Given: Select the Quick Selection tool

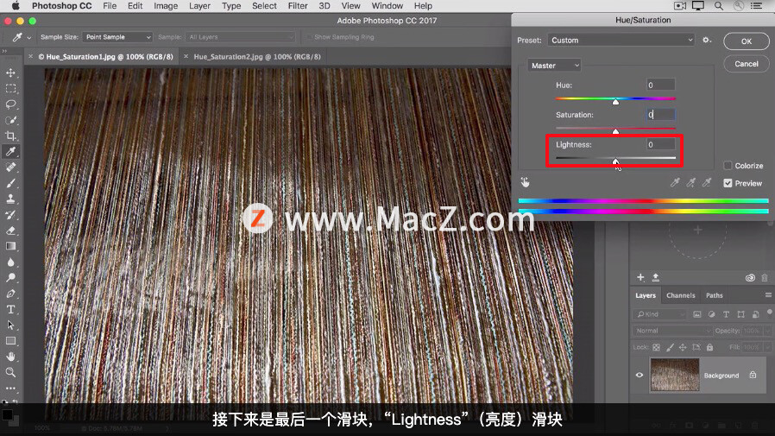Looking at the screenshot, I should click(x=10, y=120).
